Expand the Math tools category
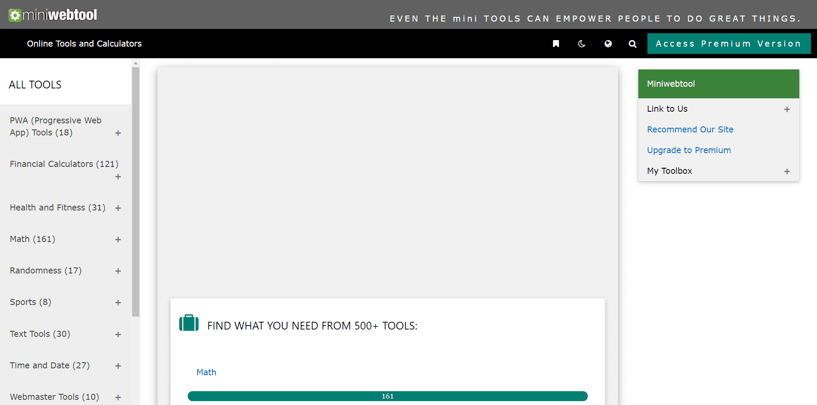 click(118, 239)
